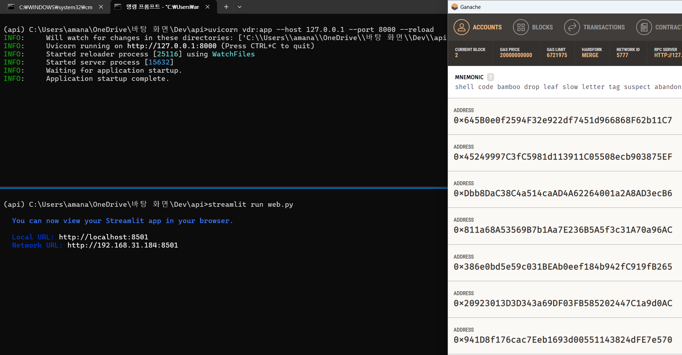682x355 pixels.
Task: Select address 0xDbb8DaC38C4a514caAD4A62264001a2A8AD3ecB6
Action: tap(563, 193)
